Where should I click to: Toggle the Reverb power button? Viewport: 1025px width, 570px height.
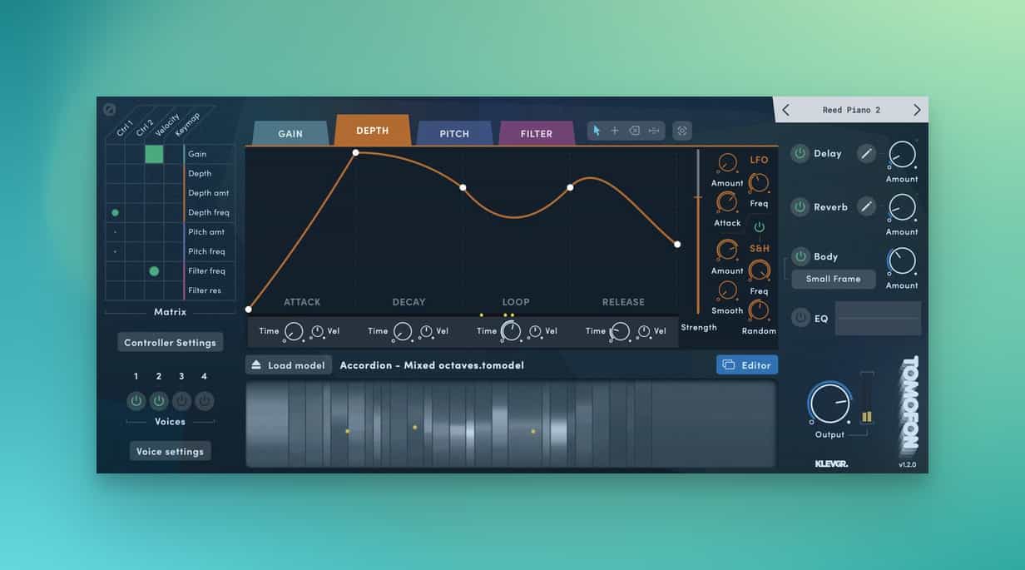point(800,206)
